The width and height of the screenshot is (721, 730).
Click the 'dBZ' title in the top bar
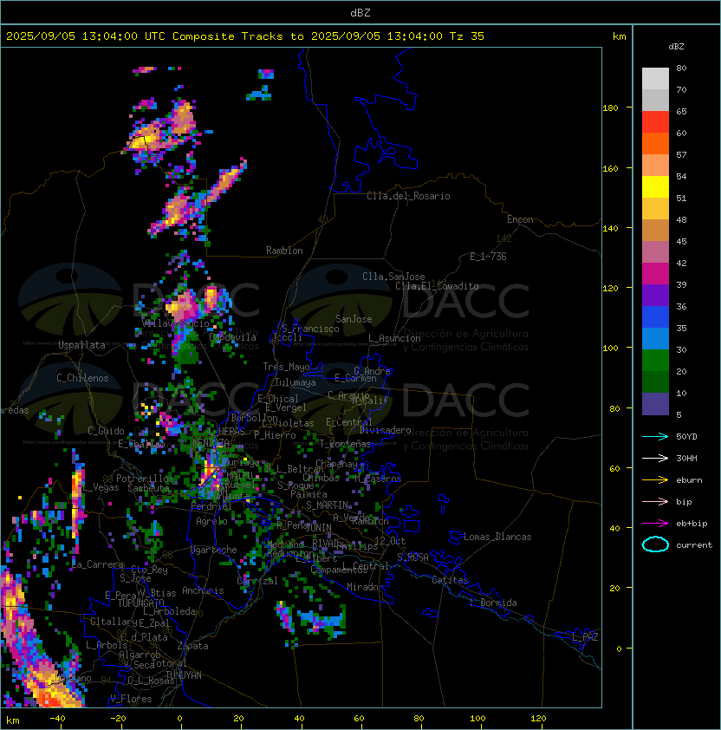pyautogui.click(x=360, y=13)
